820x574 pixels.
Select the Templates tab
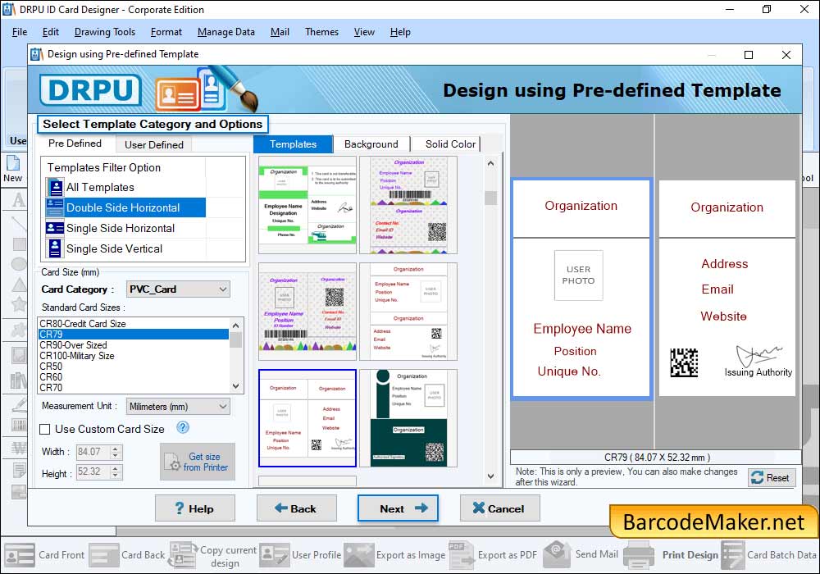pos(293,144)
